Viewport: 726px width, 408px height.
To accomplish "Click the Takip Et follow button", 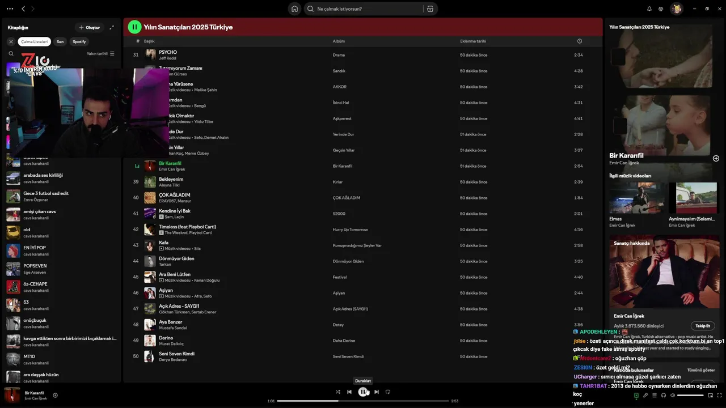I will click(x=703, y=326).
